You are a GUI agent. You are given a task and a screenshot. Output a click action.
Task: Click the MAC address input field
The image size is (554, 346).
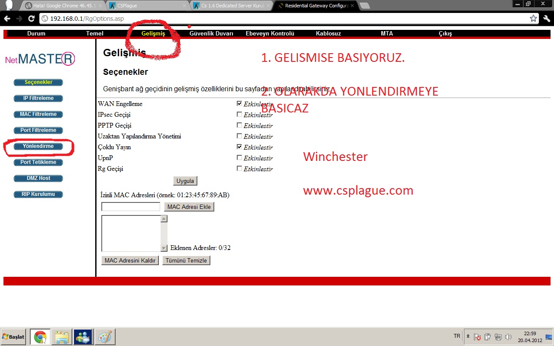131,207
